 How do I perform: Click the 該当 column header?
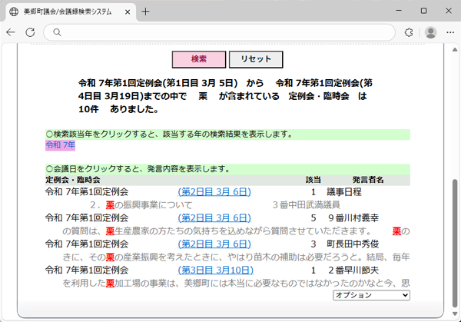pos(313,180)
